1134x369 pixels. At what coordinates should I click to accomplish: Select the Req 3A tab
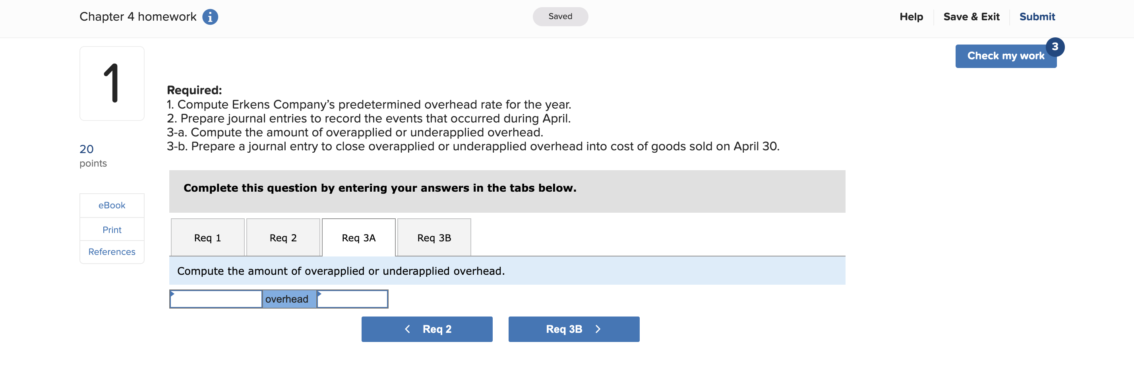coord(358,238)
